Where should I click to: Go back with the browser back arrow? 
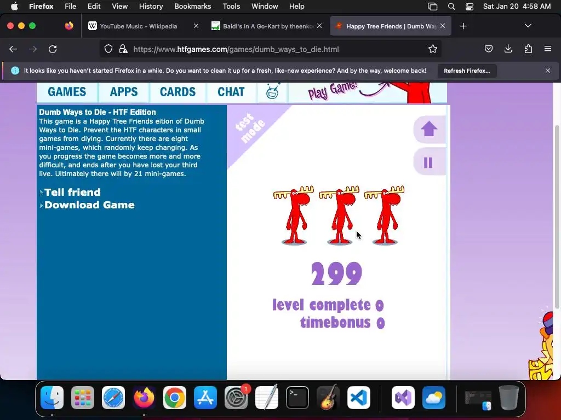tap(13, 49)
